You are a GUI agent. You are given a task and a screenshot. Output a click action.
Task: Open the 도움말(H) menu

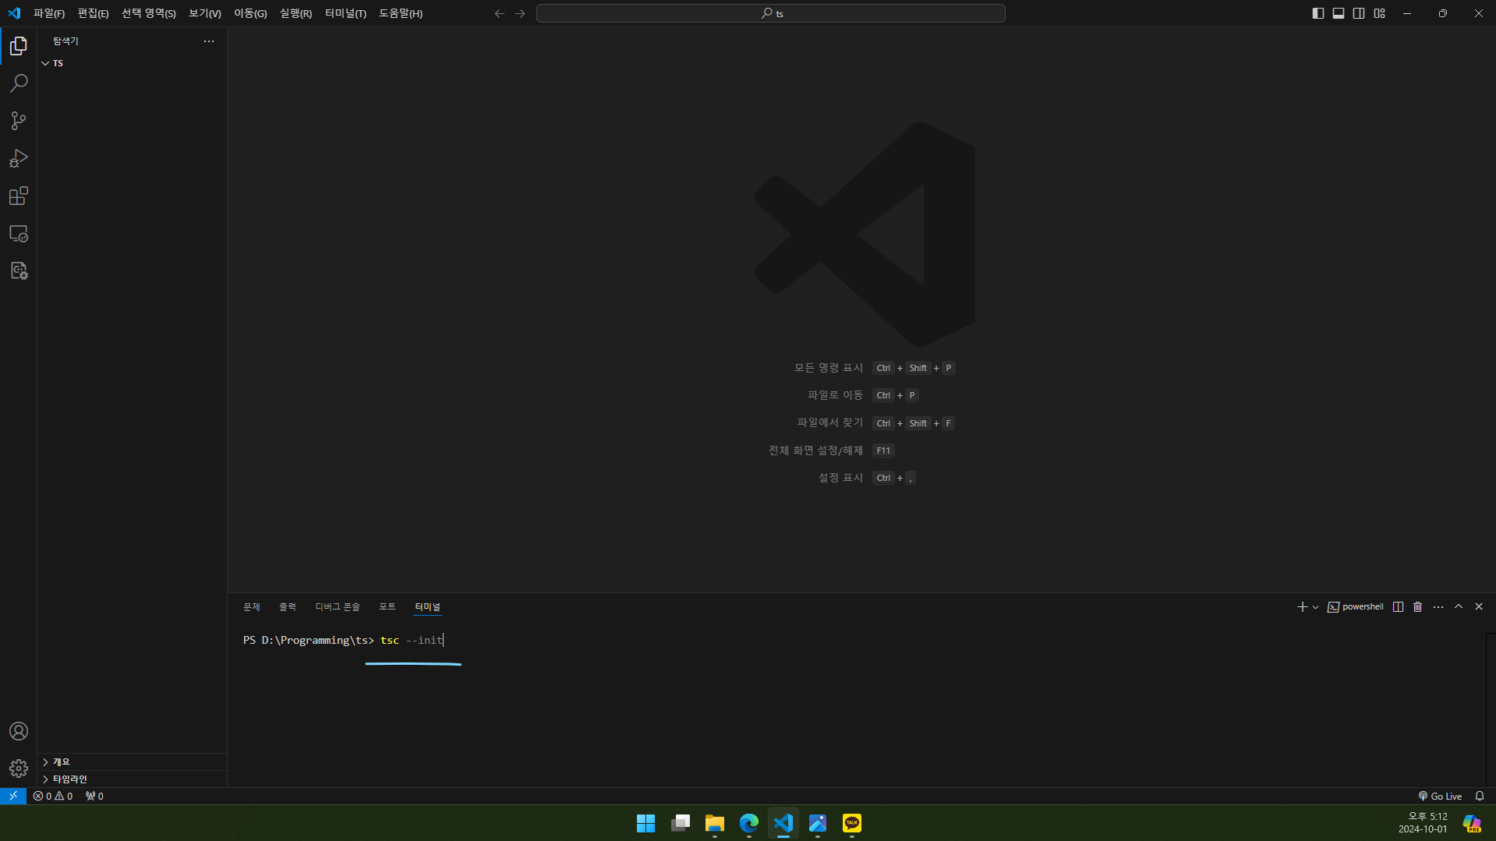[401, 13]
